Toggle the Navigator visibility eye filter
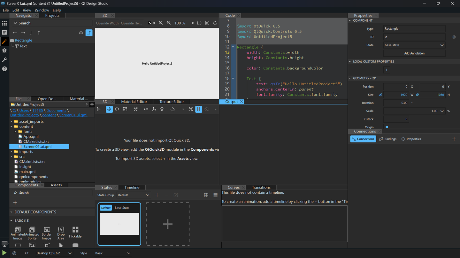The image size is (460, 258). tap(81, 32)
